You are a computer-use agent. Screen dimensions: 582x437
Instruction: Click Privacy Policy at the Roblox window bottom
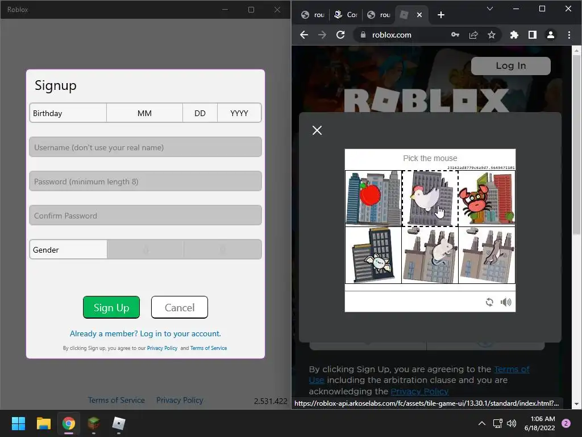(180, 400)
